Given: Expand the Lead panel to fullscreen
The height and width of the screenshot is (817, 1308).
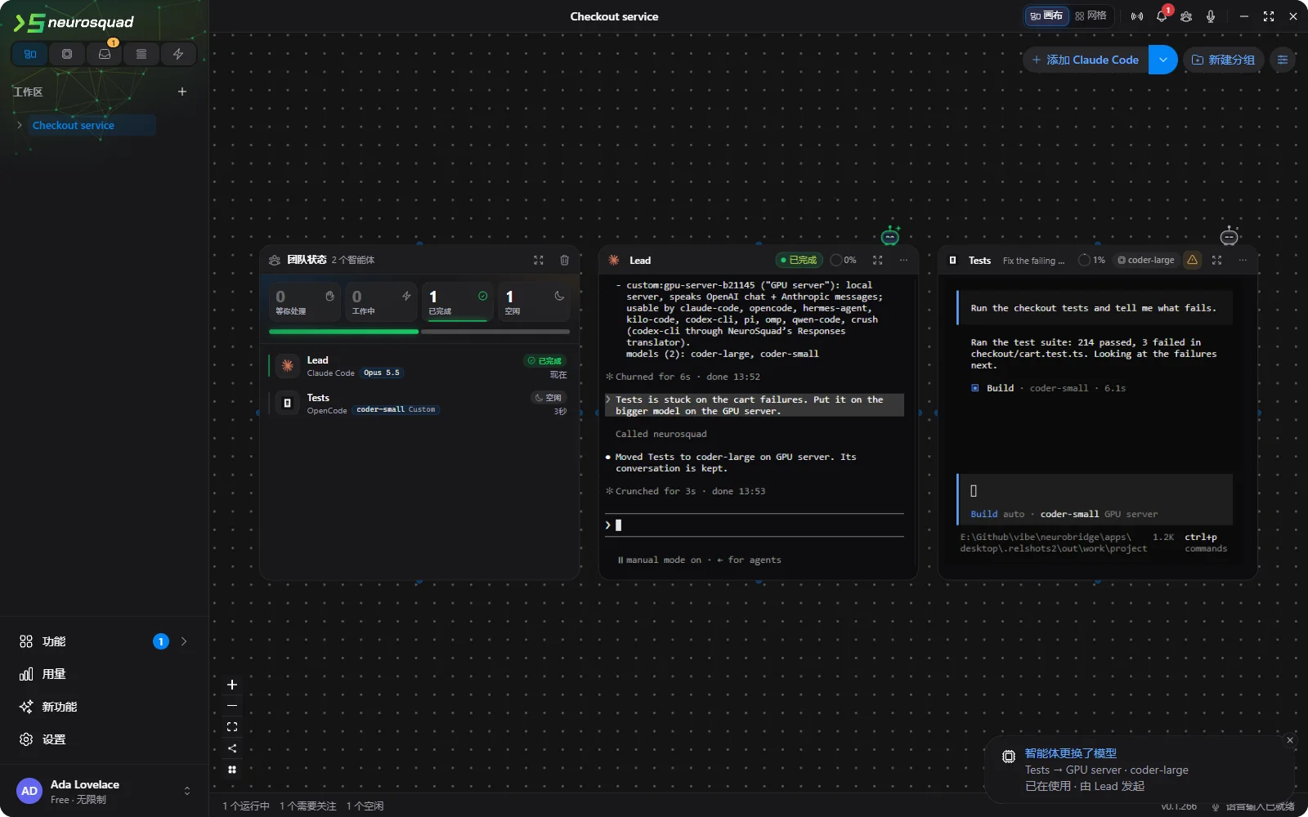Looking at the screenshot, I should (x=878, y=260).
